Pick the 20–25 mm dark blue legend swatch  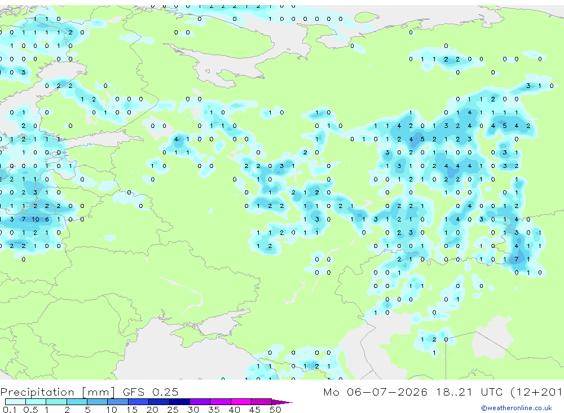(159, 402)
